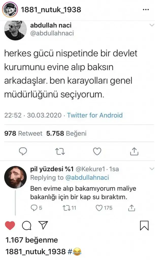Send post using paper plane icon
This screenshot has width=155, height=260.
click(43, 225)
